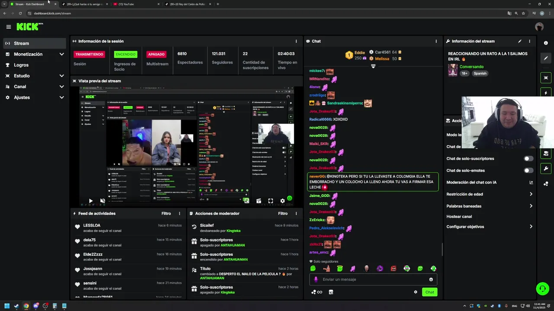Click the browser address bar

[x=268, y=13]
